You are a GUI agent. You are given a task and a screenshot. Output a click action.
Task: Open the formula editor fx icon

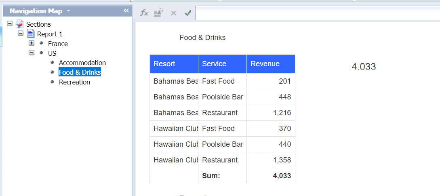click(144, 13)
